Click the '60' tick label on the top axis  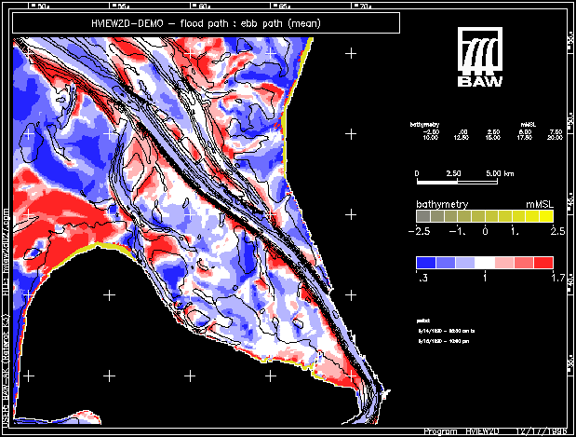[204, 7]
